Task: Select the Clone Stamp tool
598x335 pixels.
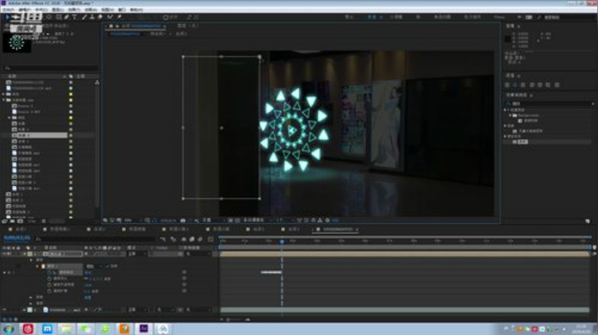Action: [92, 17]
